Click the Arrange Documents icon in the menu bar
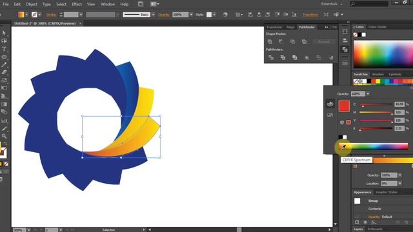This screenshot has height=232, width=413. (155, 4)
